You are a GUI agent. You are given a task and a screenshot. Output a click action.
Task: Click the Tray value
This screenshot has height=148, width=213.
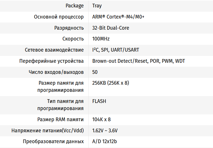tap(97, 6)
